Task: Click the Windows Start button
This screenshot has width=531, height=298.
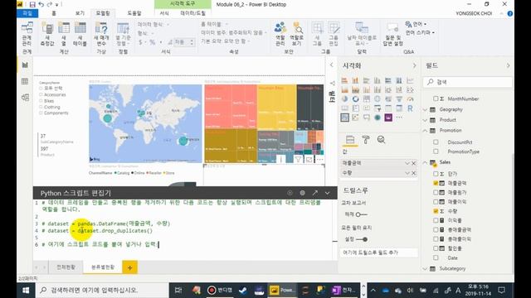Action: point(26,291)
